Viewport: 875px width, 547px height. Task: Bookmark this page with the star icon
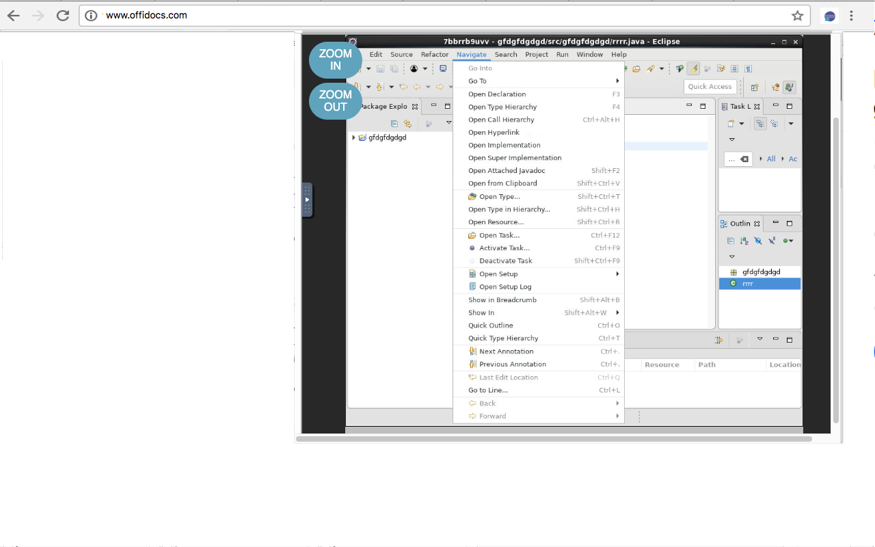(x=797, y=16)
